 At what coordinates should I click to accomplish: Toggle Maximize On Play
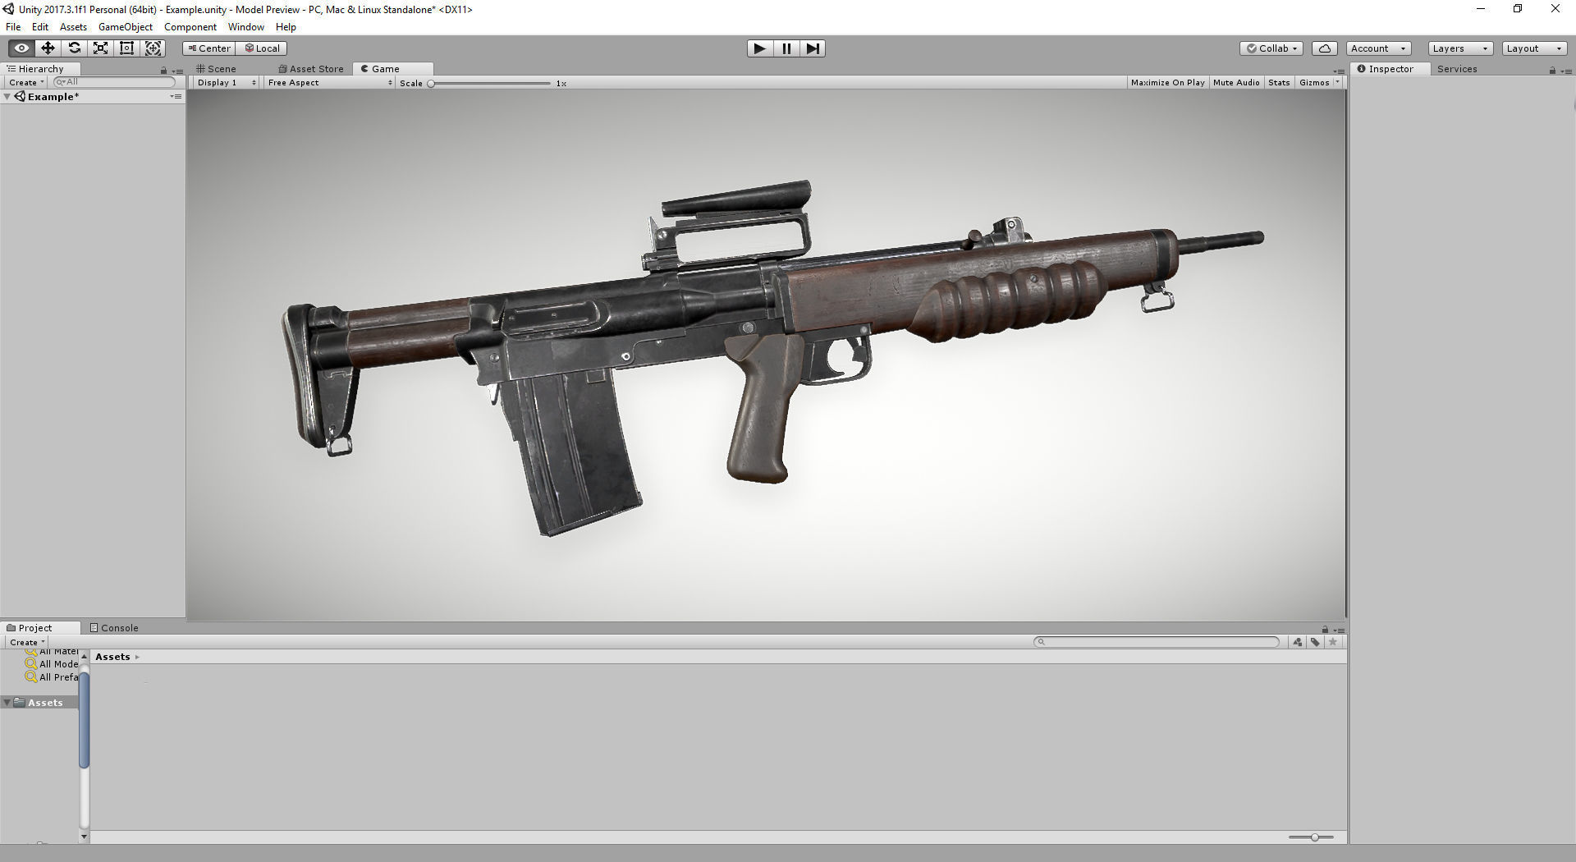[x=1167, y=83]
